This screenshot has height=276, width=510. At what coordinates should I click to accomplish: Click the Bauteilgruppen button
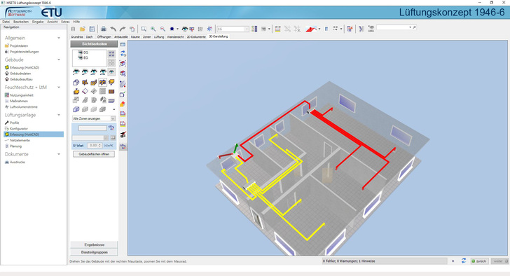[x=94, y=252]
